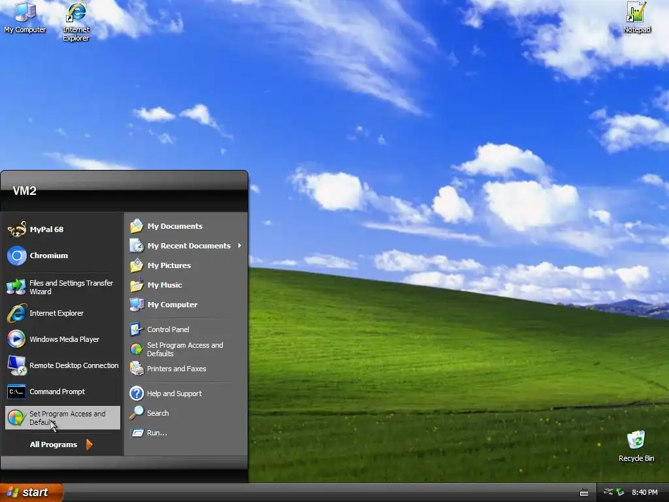Click Run icon in Start menu
The height and width of the screenshot is (502, 669).
137,433
